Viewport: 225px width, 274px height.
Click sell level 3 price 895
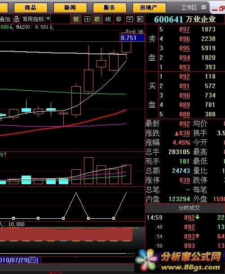(185, 48)
